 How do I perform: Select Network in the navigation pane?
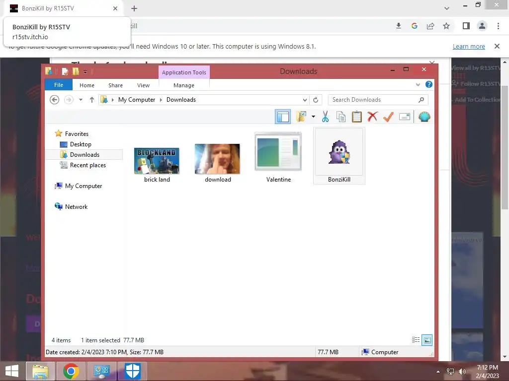pyautogui.click(x=71, y=207)
